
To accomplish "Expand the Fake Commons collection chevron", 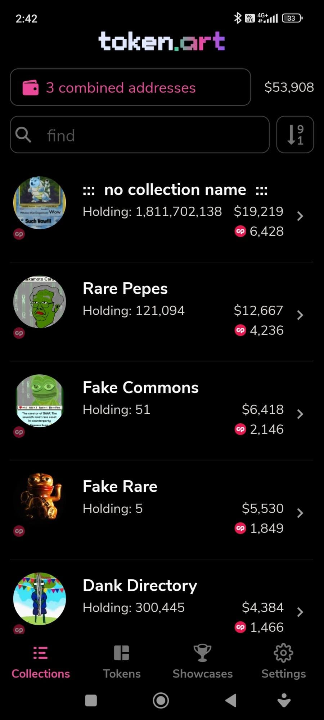I will (300, 414).
